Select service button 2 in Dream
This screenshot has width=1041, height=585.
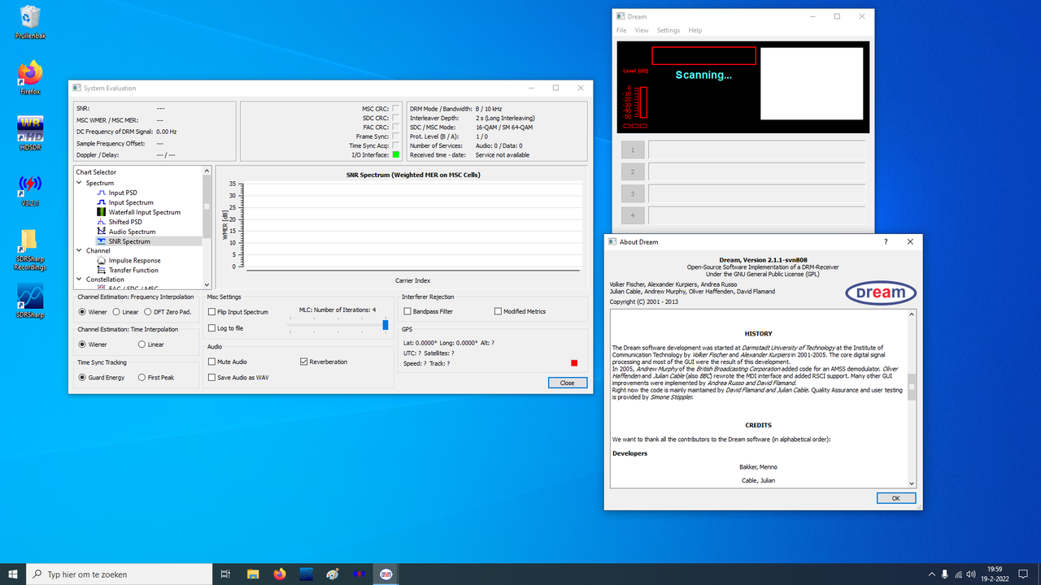coord(634,171)
